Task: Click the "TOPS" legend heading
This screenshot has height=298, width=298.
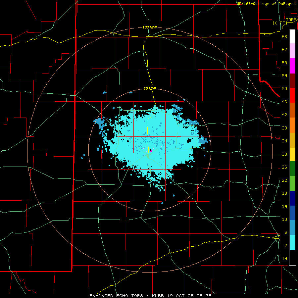Action: pos(291,20)
